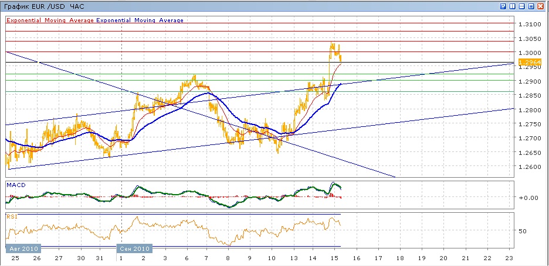
Task: Click the vertical split window icon
Action: pyautogui.click(x=512, y=6)
